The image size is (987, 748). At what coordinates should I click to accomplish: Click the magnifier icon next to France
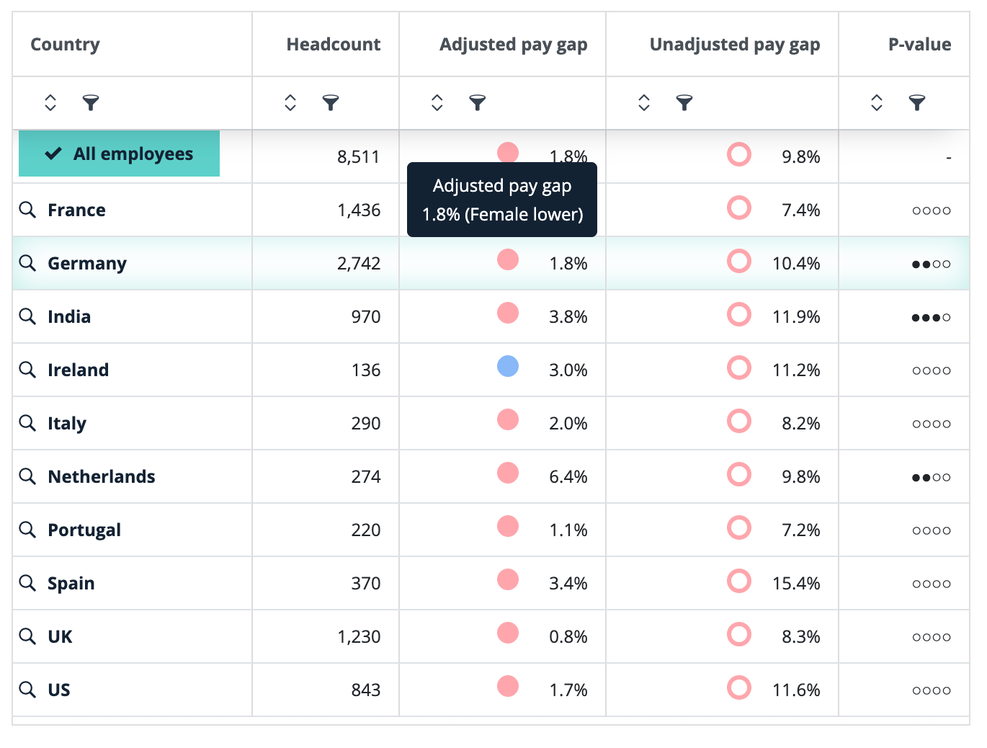point(27,210)
